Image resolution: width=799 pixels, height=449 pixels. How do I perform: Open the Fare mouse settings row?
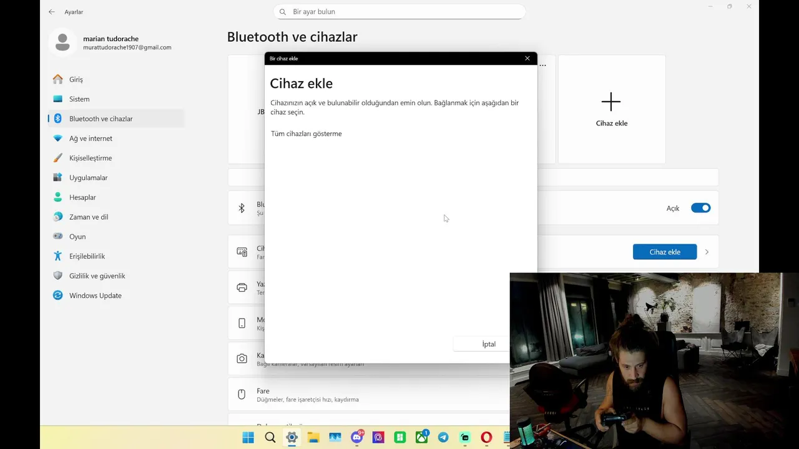368,395
